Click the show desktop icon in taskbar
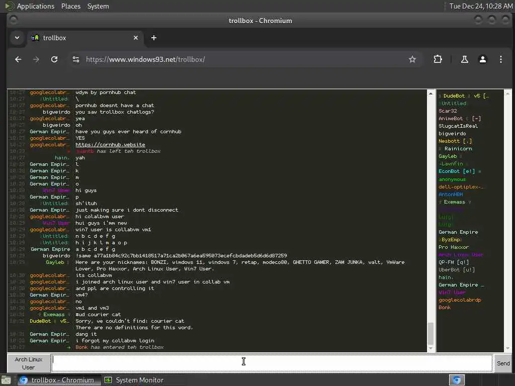The image size is (515, 386). coord(6,380)
